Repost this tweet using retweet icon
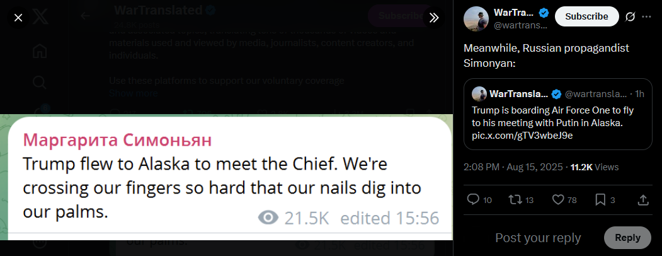Viewport: 662px width, 256px height. coord(515,199)
